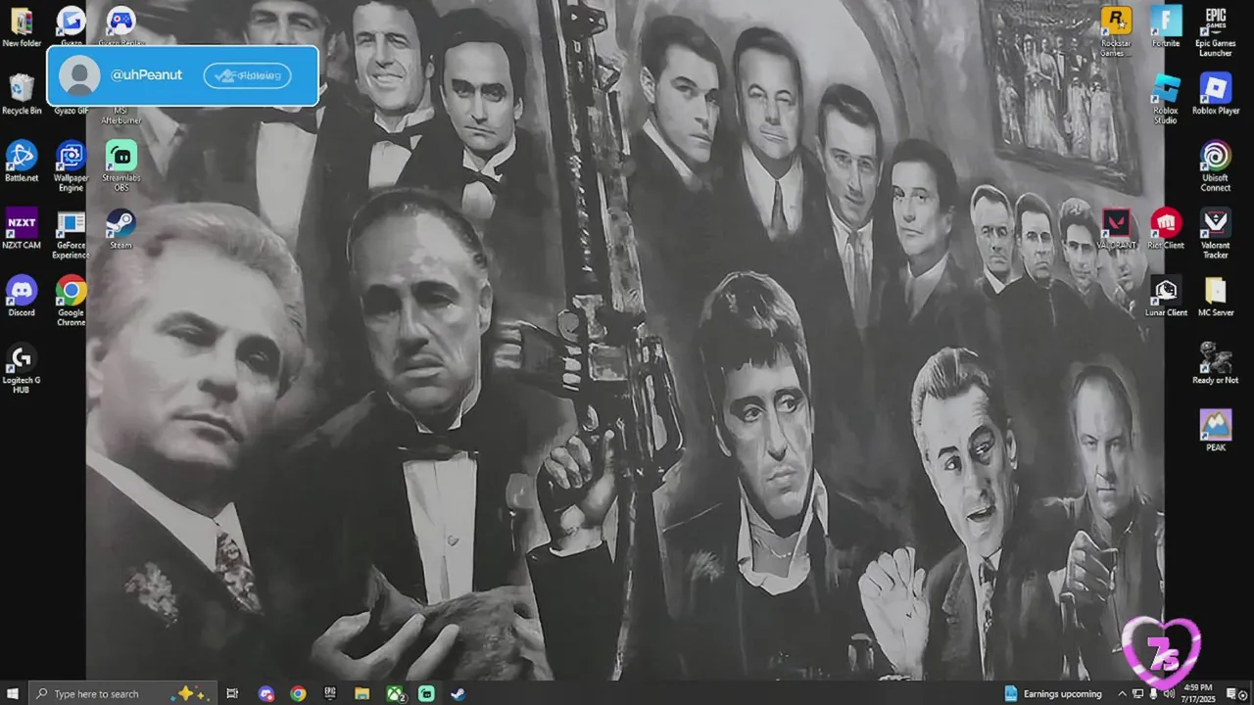Open the New folder desktop icon
Screen dimensions: 1254x705
(x=22, y=26)
